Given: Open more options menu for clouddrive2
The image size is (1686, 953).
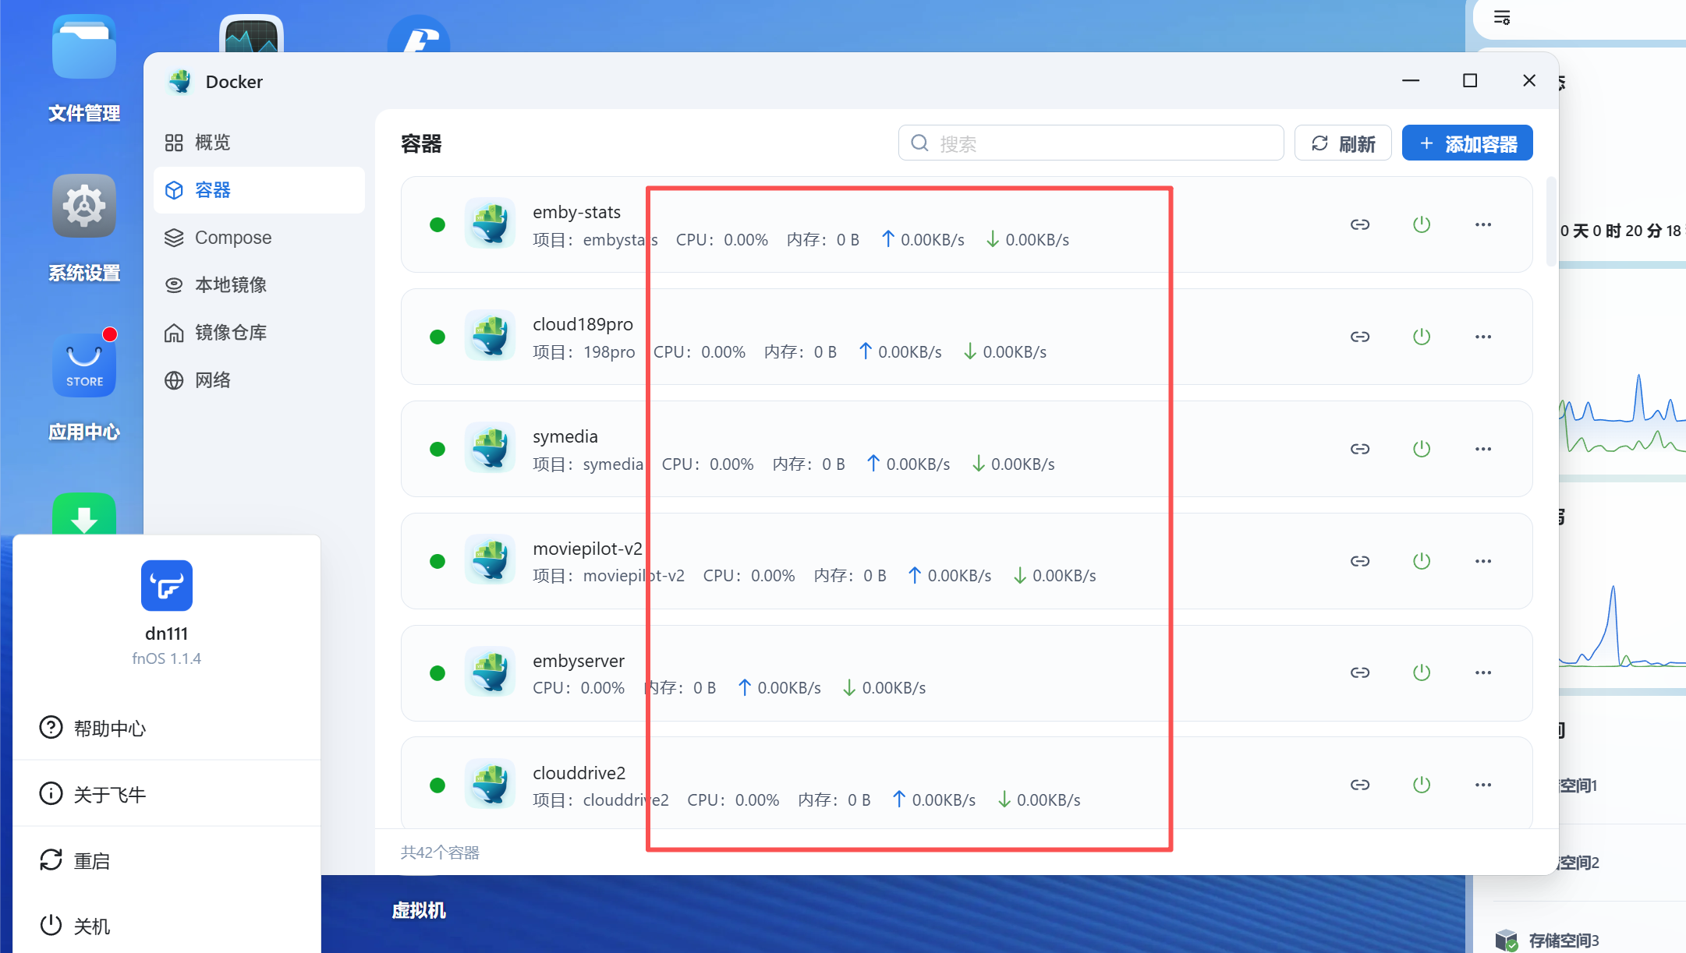Looking at the screenshot, I should click(1483, 785).
